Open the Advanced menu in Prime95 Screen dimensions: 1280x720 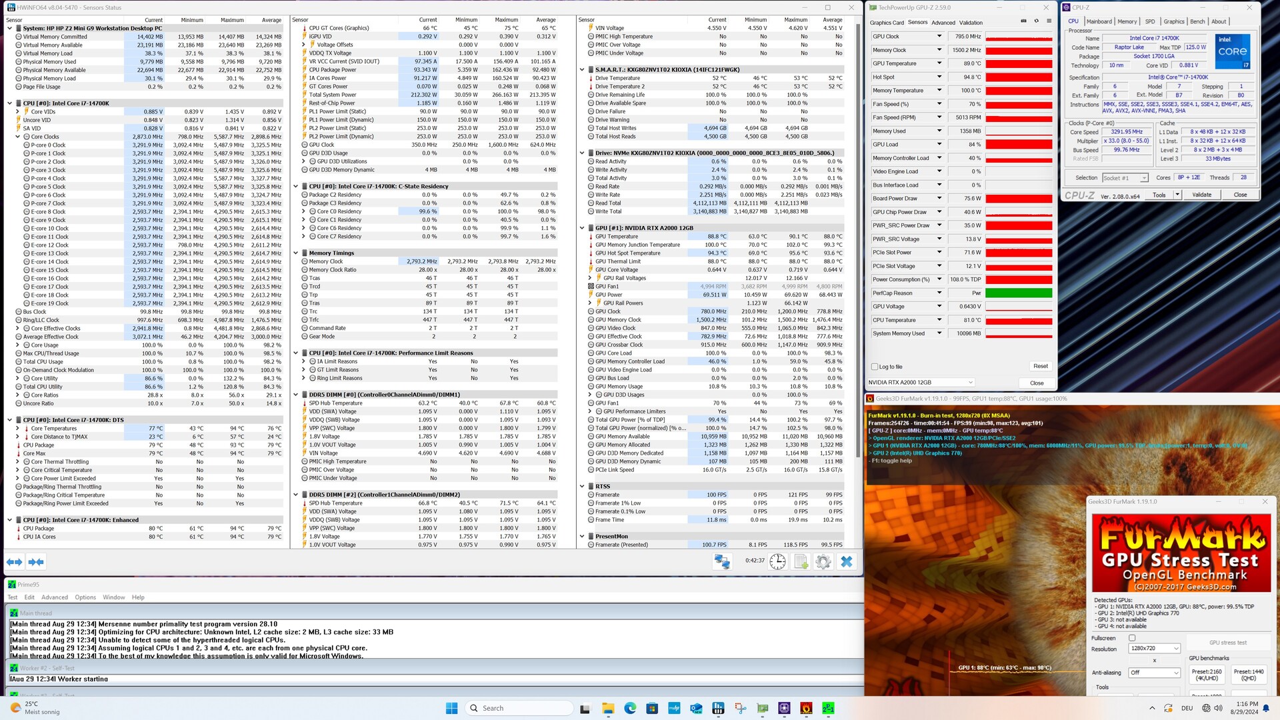pyautogui.click(x=54, y=597)
